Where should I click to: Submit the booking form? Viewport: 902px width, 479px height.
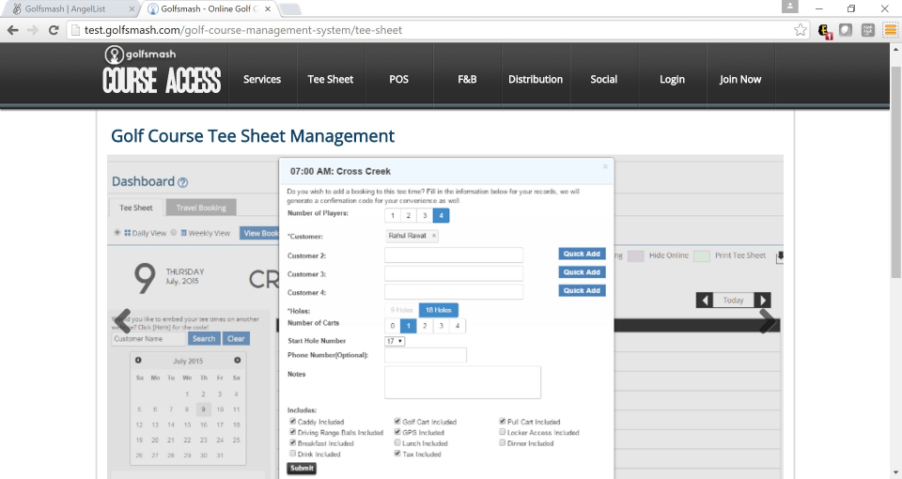pos(302,468)
